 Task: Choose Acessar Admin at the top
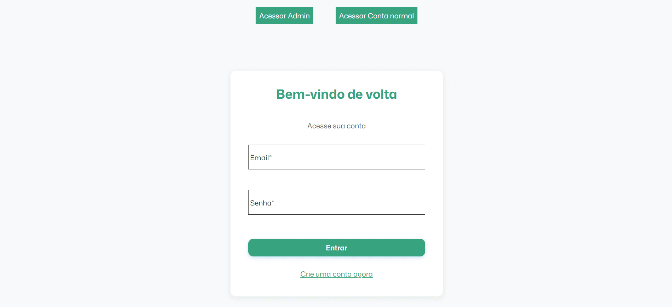(284, 16)
